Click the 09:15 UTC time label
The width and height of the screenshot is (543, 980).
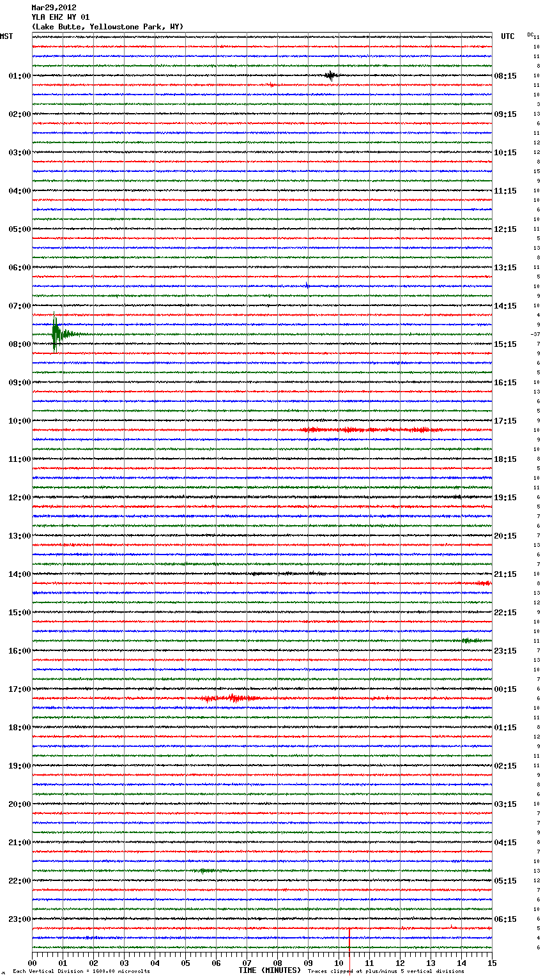pos(505,114)
